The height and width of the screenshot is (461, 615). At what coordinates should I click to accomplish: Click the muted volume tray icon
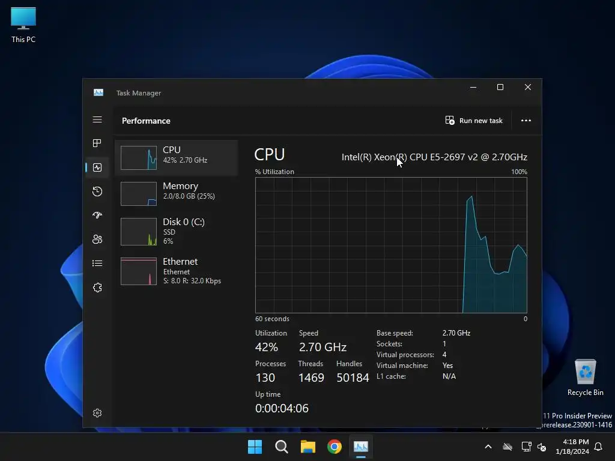(x=542, y=447)
